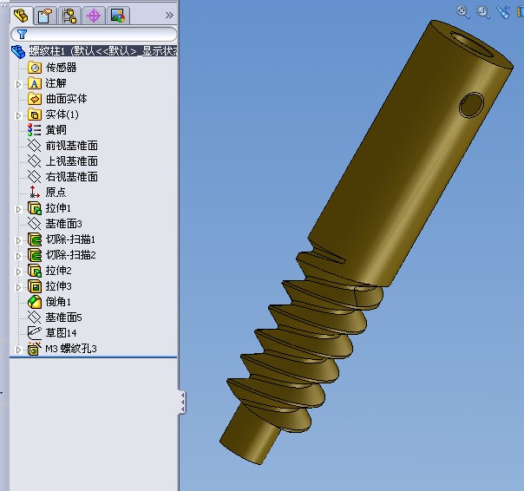Click the Previous View icon

click(x=502, y=11)
